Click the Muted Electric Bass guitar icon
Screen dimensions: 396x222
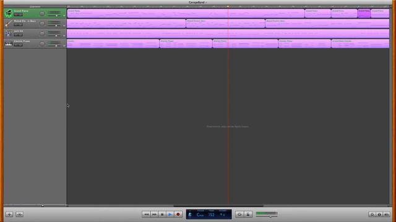pos(9,23)
